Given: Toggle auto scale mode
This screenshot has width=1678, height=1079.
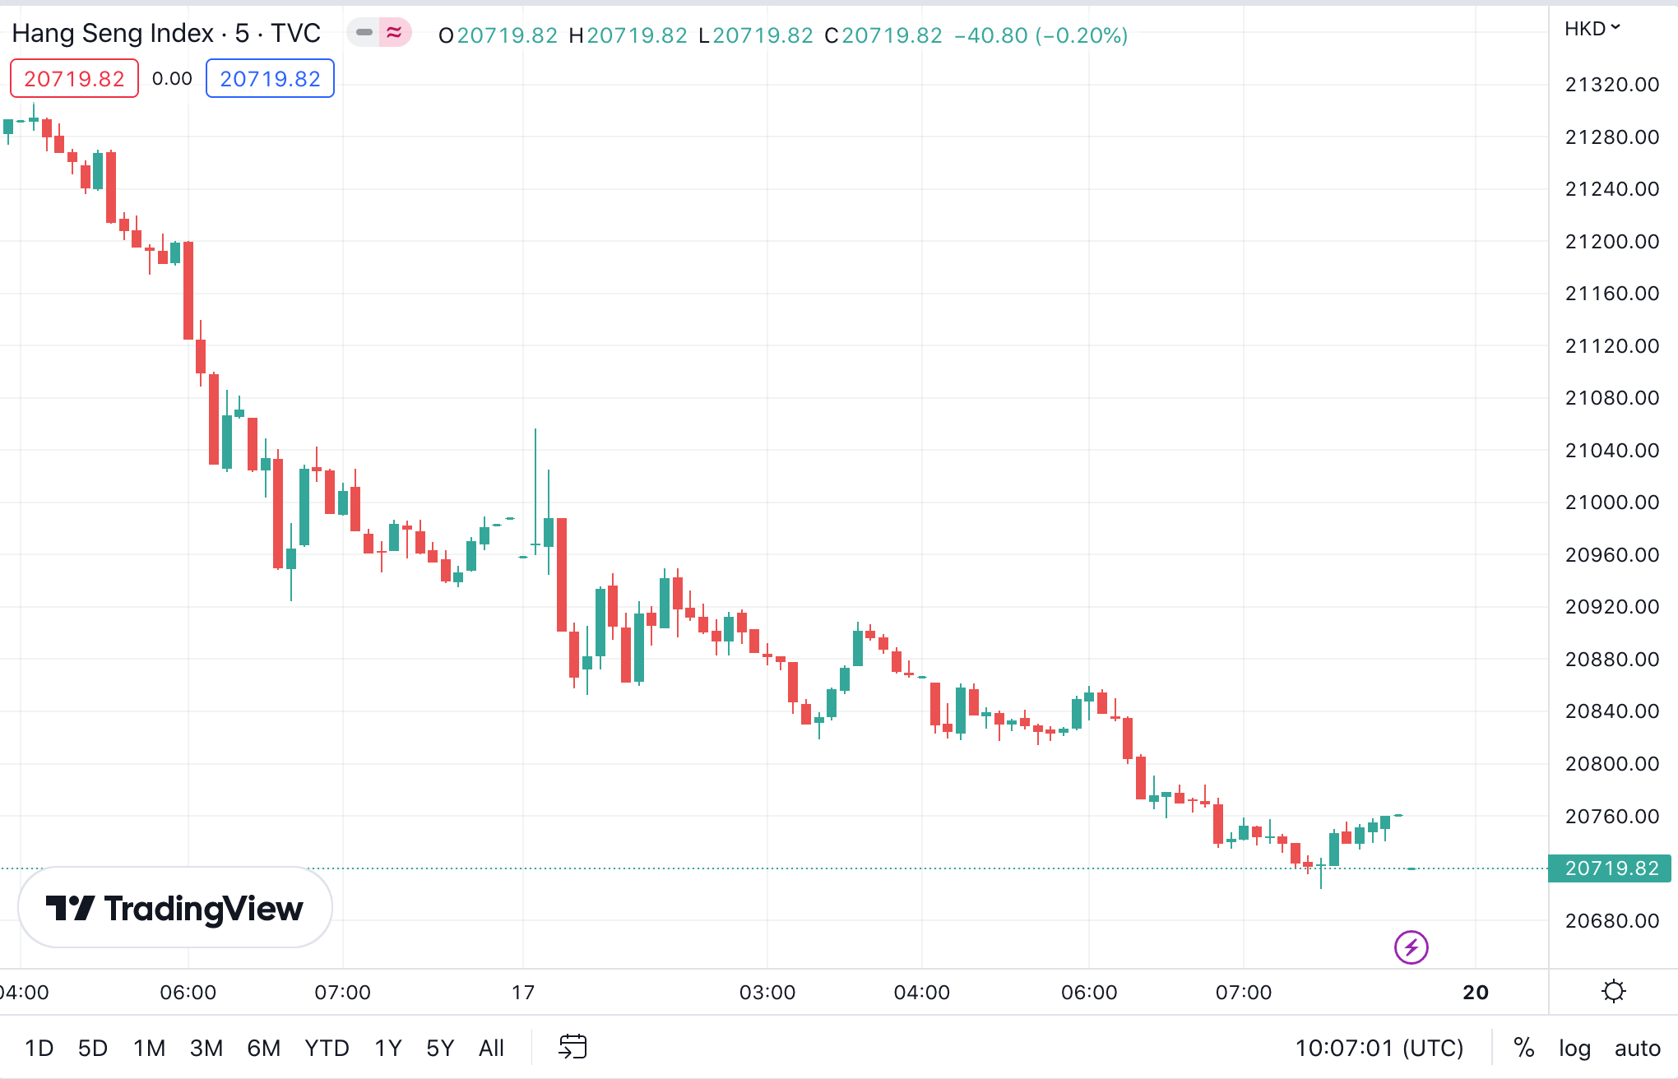Looking at the screenshot, I should tap(1637, 1048).
